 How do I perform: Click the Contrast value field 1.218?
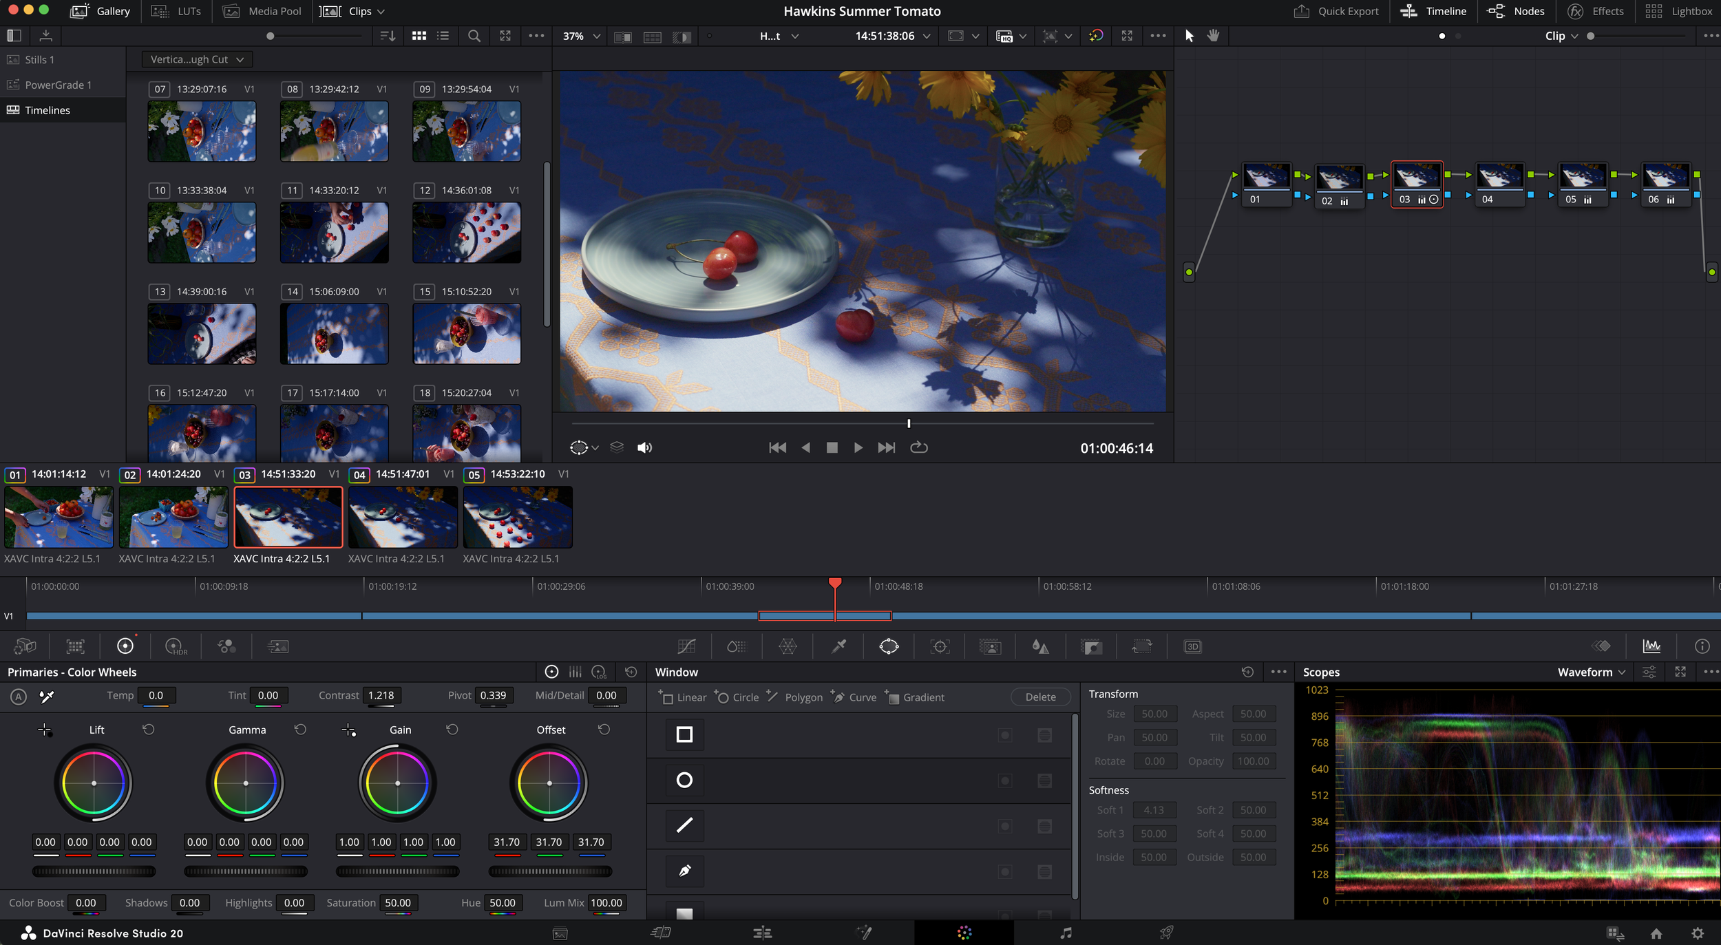click(x=381, y=695)
